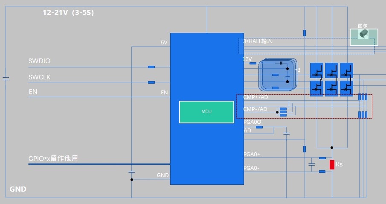
Task: Click the 12-21V (3-5S) supply label
Action: click(68, 13)
